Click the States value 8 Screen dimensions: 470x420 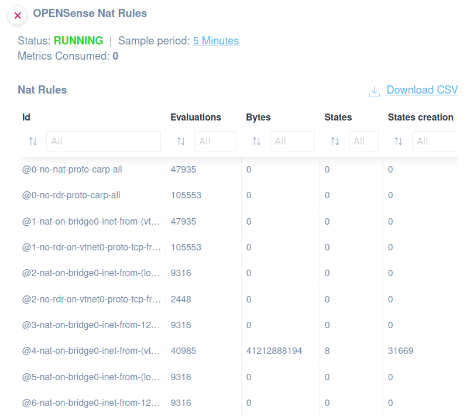pos(327,351)
